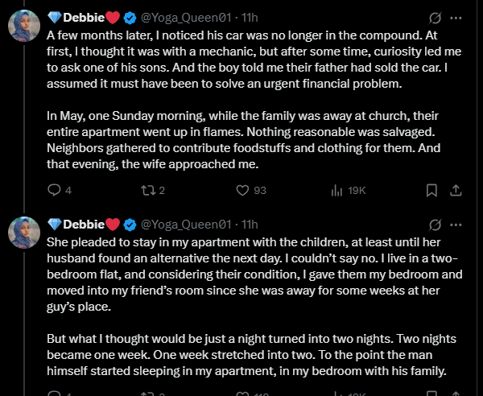483x396 pixels.
Task: Expand the more options menu on second tweet
Action: tap(456, 223)
